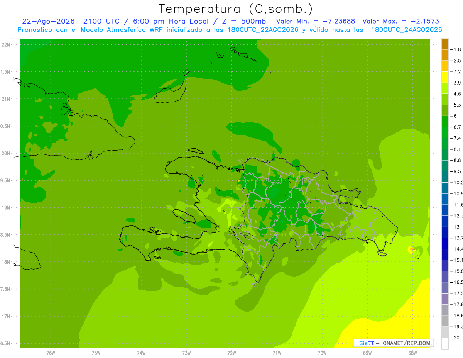
Task: Click the blue swatch between -11.6 and -12.3
Action: click(445, 210)
